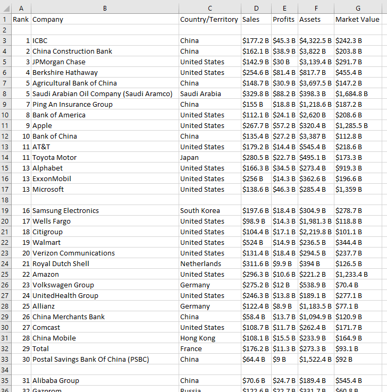Select the 'Amazon' company cell

point(105,274)
